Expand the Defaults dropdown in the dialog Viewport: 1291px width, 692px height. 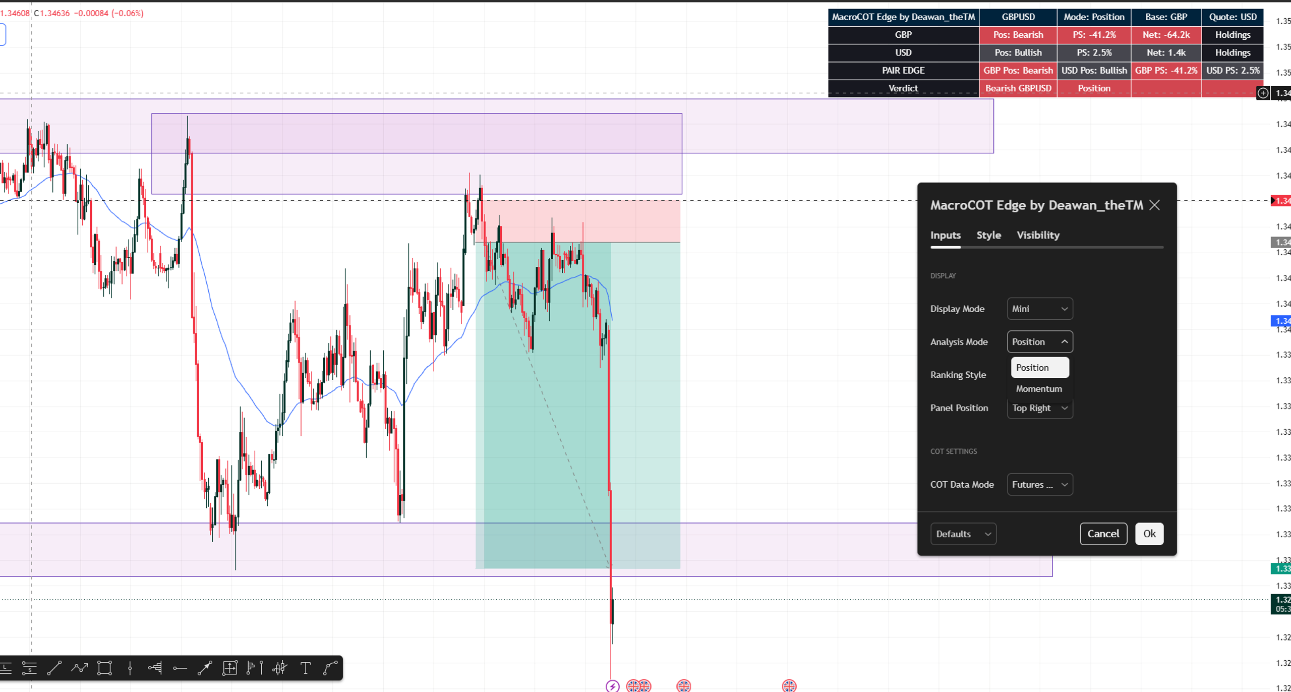coord(963,534)
